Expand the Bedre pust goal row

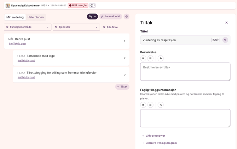tap(125, 41)
